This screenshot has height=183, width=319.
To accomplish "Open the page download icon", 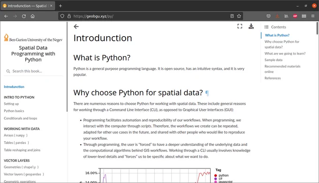I will pos(251,26).
